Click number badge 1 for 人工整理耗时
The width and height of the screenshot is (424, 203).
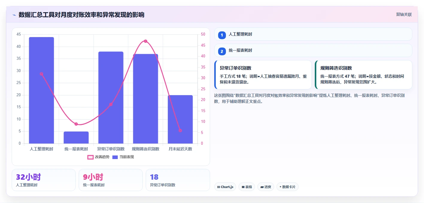222,35
